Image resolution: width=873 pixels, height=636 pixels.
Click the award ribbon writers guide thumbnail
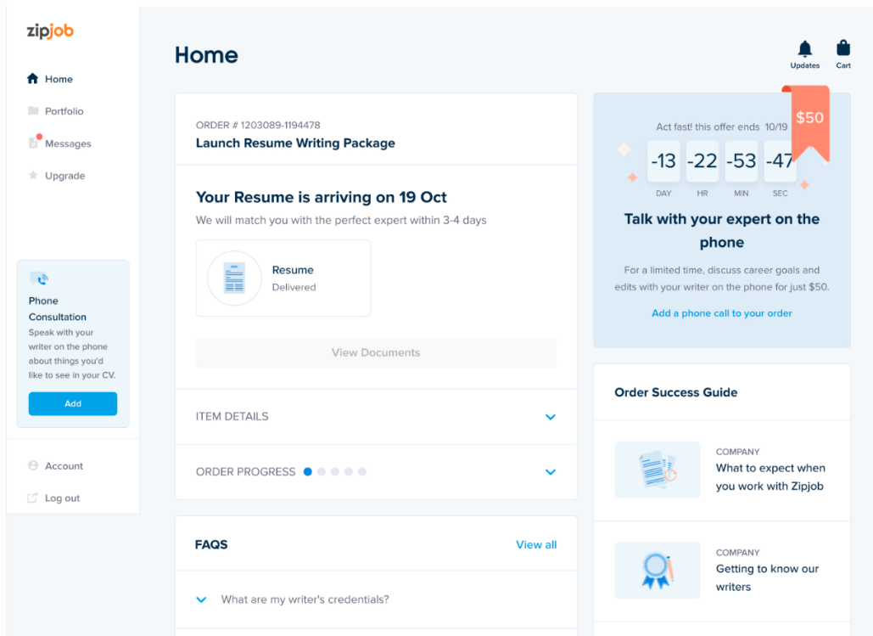657,571
